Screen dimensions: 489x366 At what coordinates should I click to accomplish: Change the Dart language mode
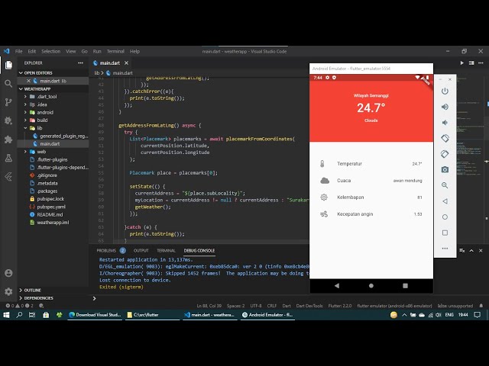click(x=287, y=306)
